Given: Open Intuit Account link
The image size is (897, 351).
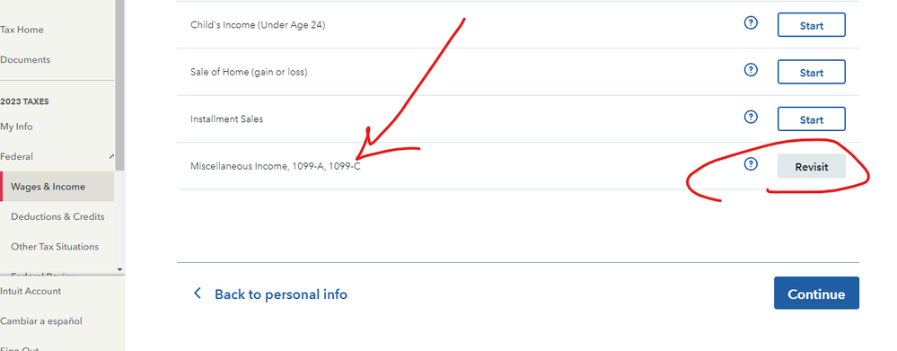Looking at the screenshot, I should 31,291.
